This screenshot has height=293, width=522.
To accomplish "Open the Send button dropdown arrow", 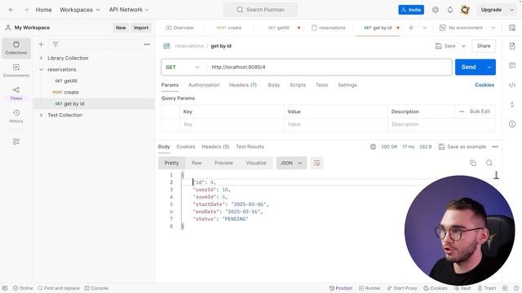I will tap(489, 67).
